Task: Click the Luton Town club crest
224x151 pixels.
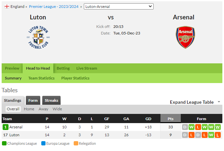Action: [38, 37]
